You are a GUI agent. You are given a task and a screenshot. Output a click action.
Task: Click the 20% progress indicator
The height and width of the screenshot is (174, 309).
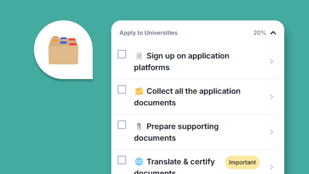tap(260, 33)
